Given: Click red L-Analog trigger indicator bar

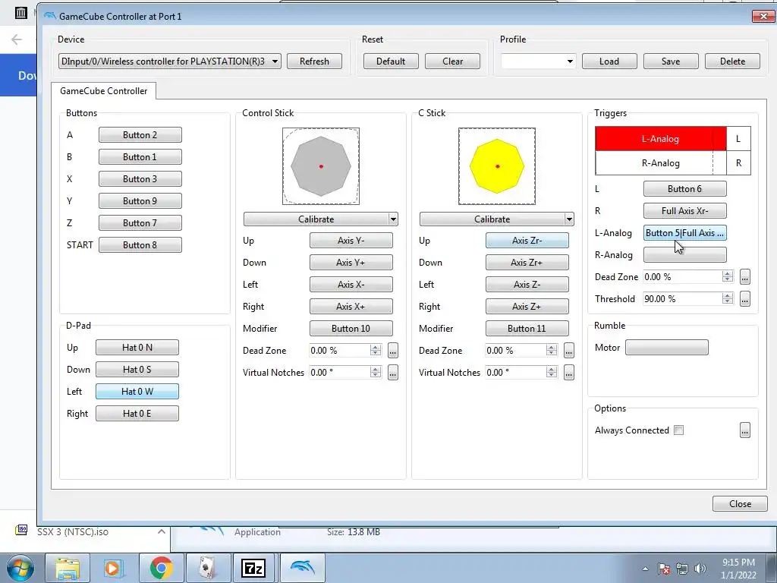Looking at the screenshot, I should point(661,139).
